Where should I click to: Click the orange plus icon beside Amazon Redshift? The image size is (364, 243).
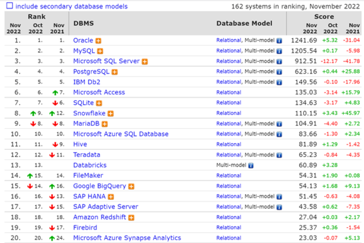pyautogui.click(x=131, y=218)
